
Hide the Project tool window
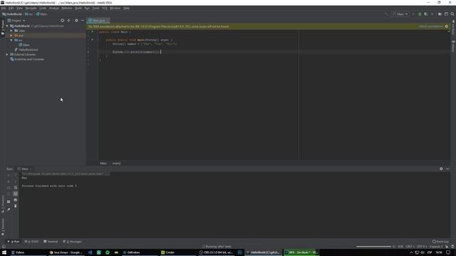coord(83,21)
